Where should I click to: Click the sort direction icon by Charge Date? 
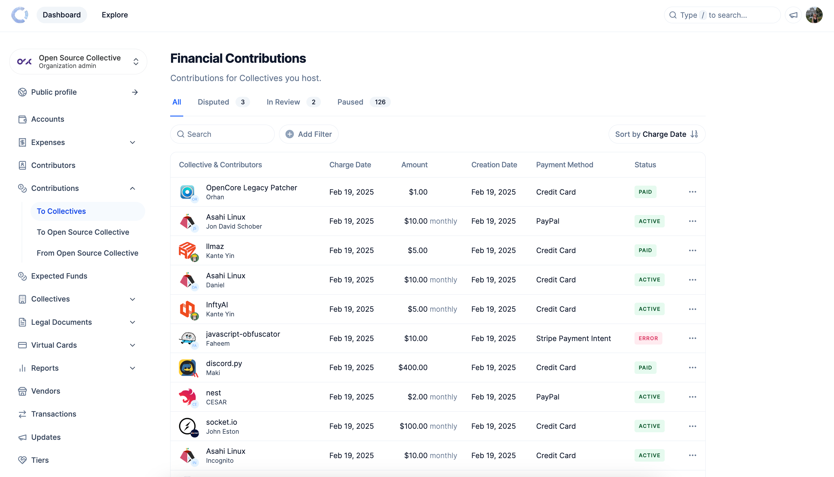point(694,134)
